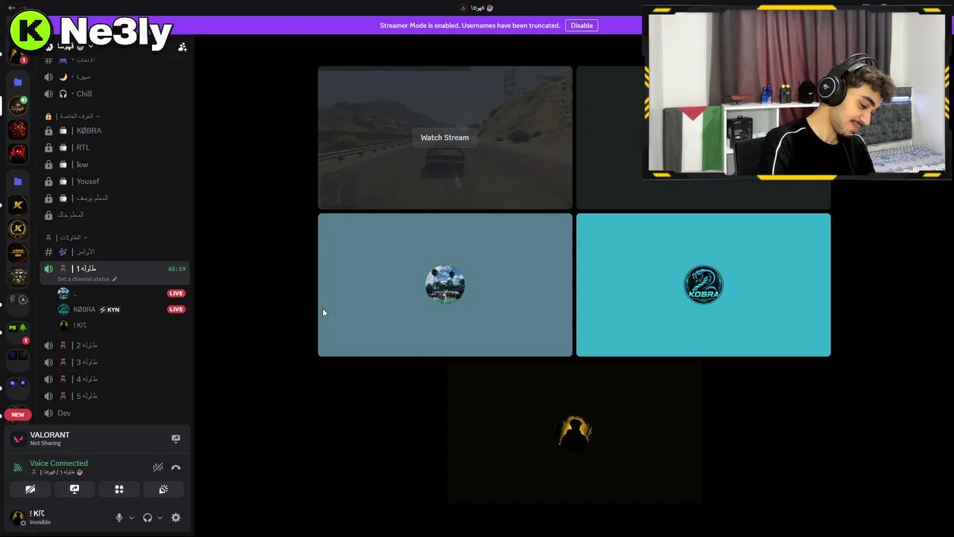
Task: Collapse the الطاولات category
Action: point(67,237)
